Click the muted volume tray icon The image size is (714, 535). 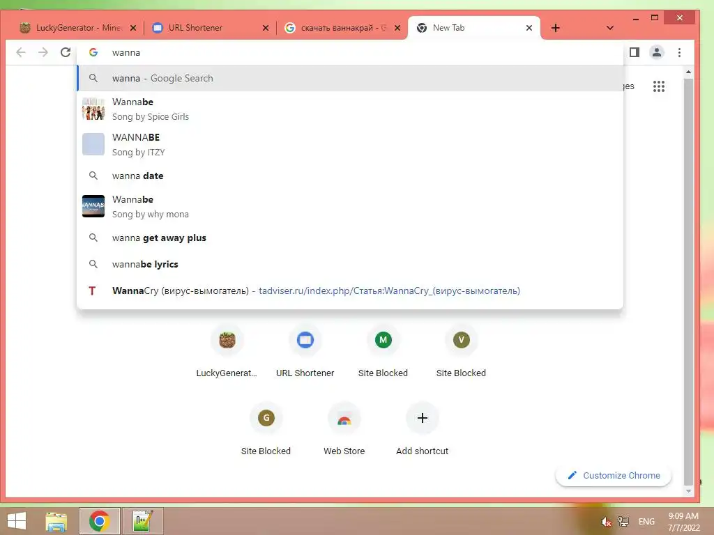pos(606,522)
